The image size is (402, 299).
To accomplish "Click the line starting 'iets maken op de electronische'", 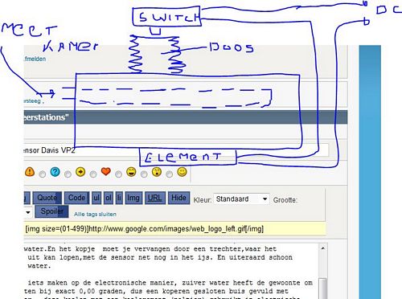I will tap(170, 283).
